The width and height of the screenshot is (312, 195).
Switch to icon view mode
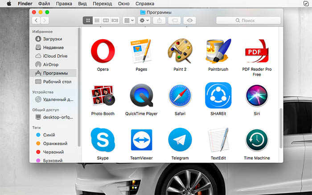88,20
